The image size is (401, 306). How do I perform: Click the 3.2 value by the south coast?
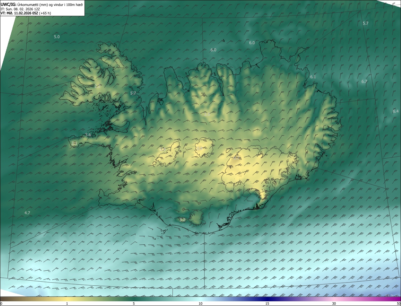coord(182,220)
